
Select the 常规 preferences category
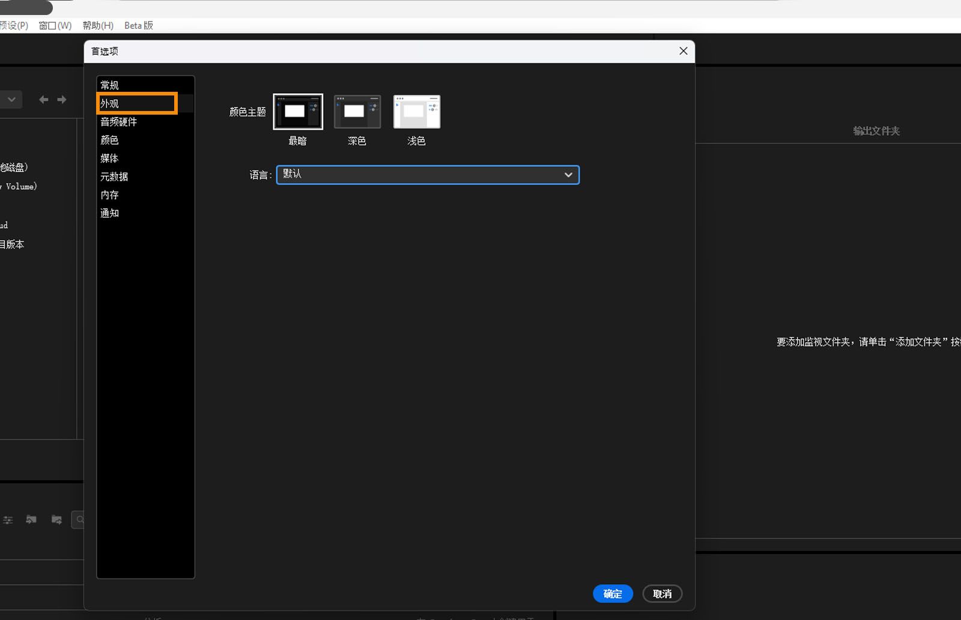[x=145, y=85]
